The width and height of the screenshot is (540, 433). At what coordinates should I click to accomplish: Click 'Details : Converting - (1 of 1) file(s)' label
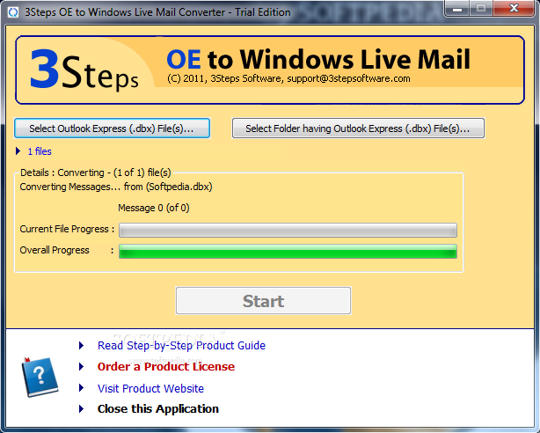pos(96,172)
